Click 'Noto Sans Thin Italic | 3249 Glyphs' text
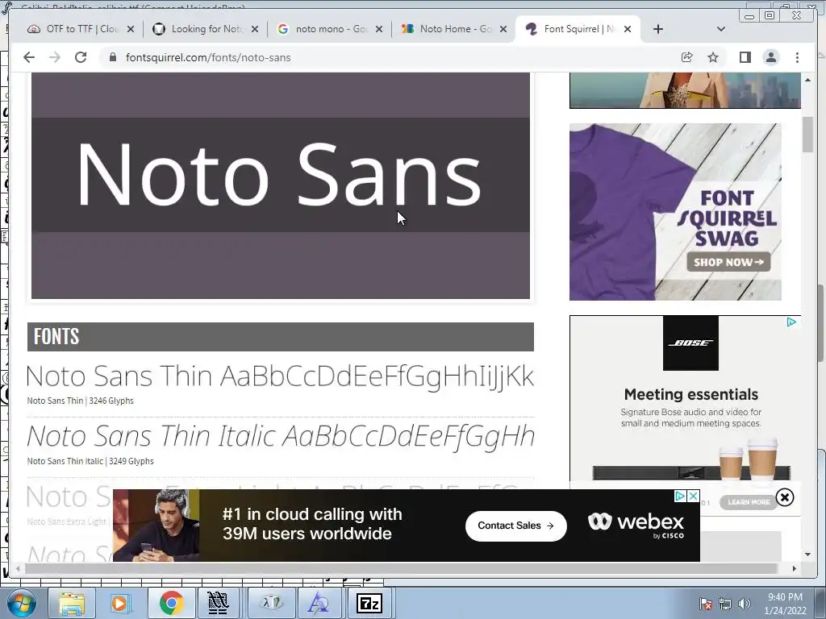 (90, 461)
